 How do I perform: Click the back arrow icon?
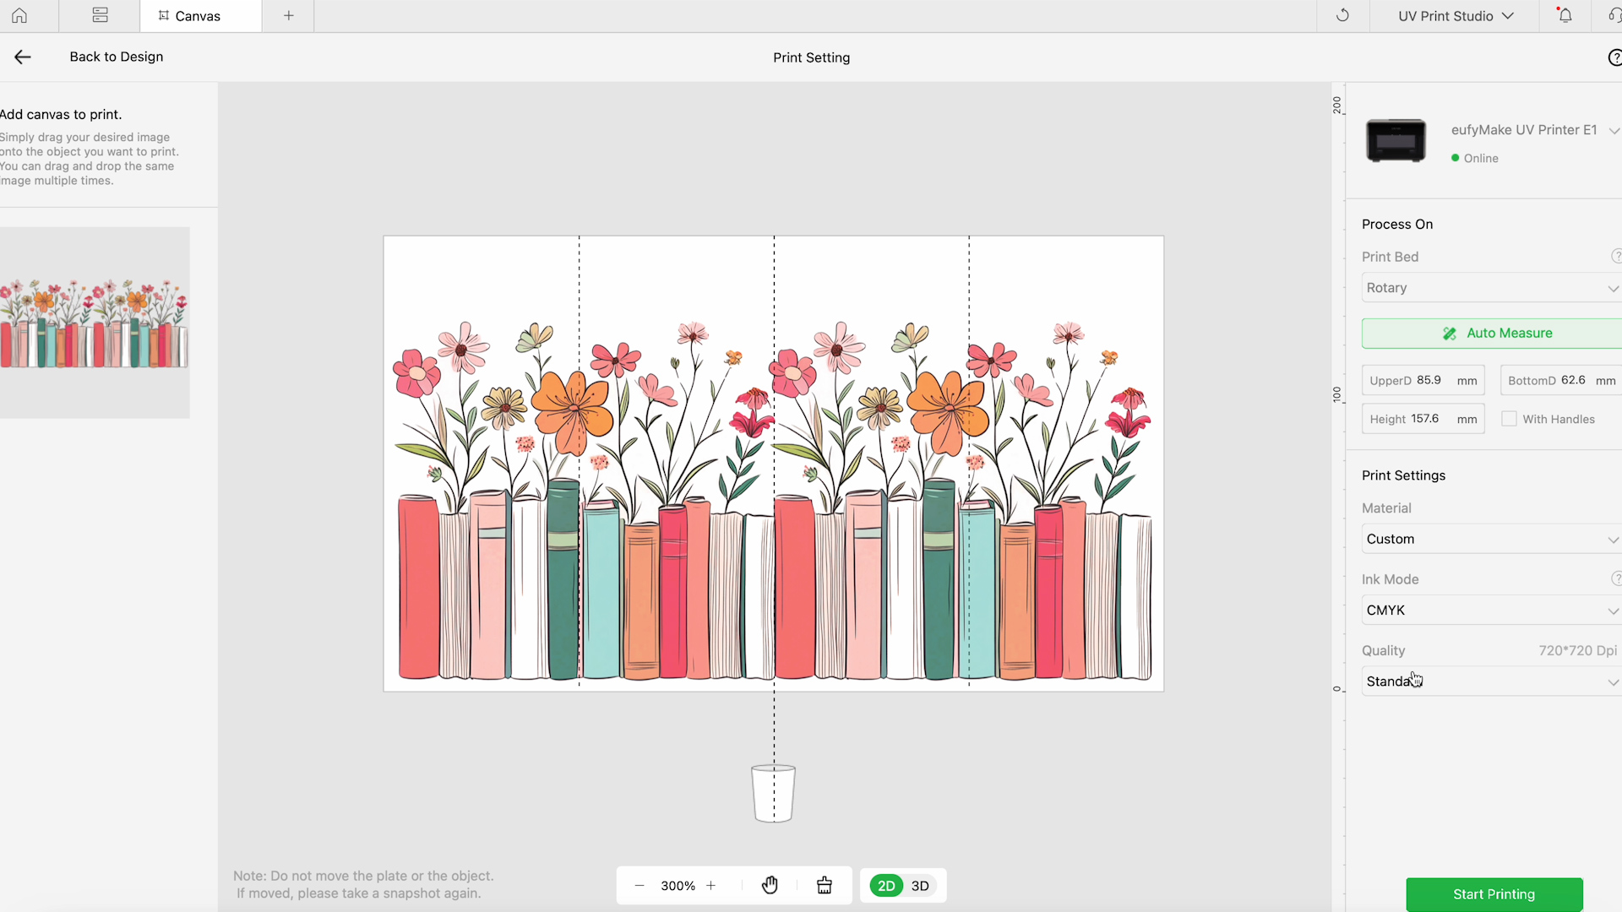click(x=23, y=57)
